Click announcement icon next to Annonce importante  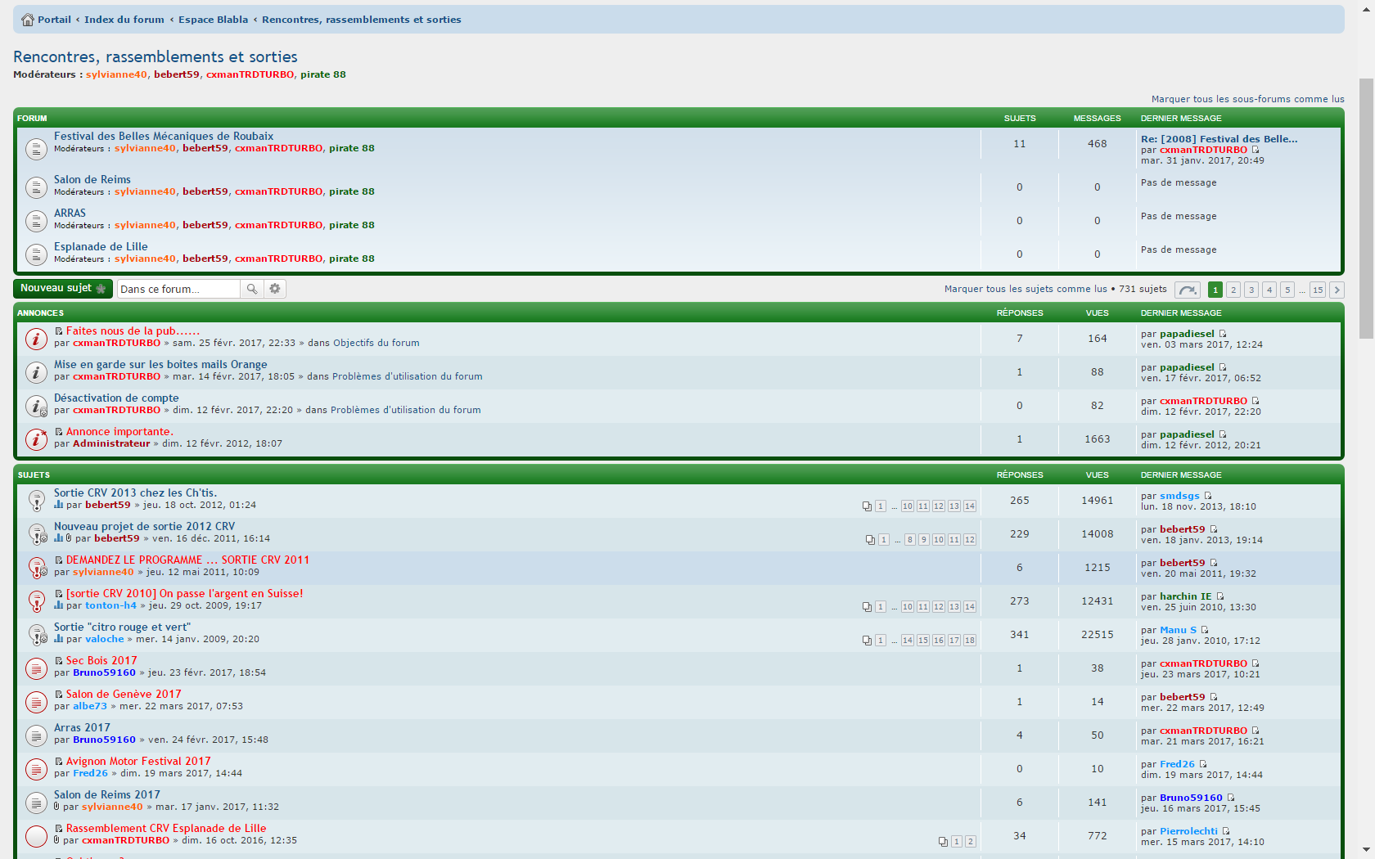(36, 439)
